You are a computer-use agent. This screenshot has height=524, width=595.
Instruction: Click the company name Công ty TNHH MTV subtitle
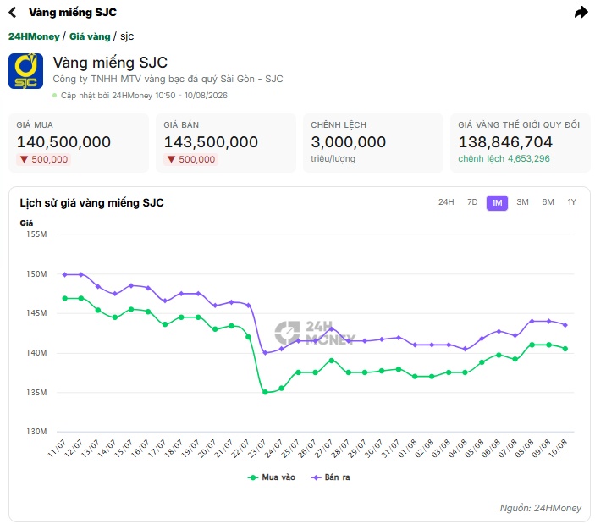click(x=168, y=79)
